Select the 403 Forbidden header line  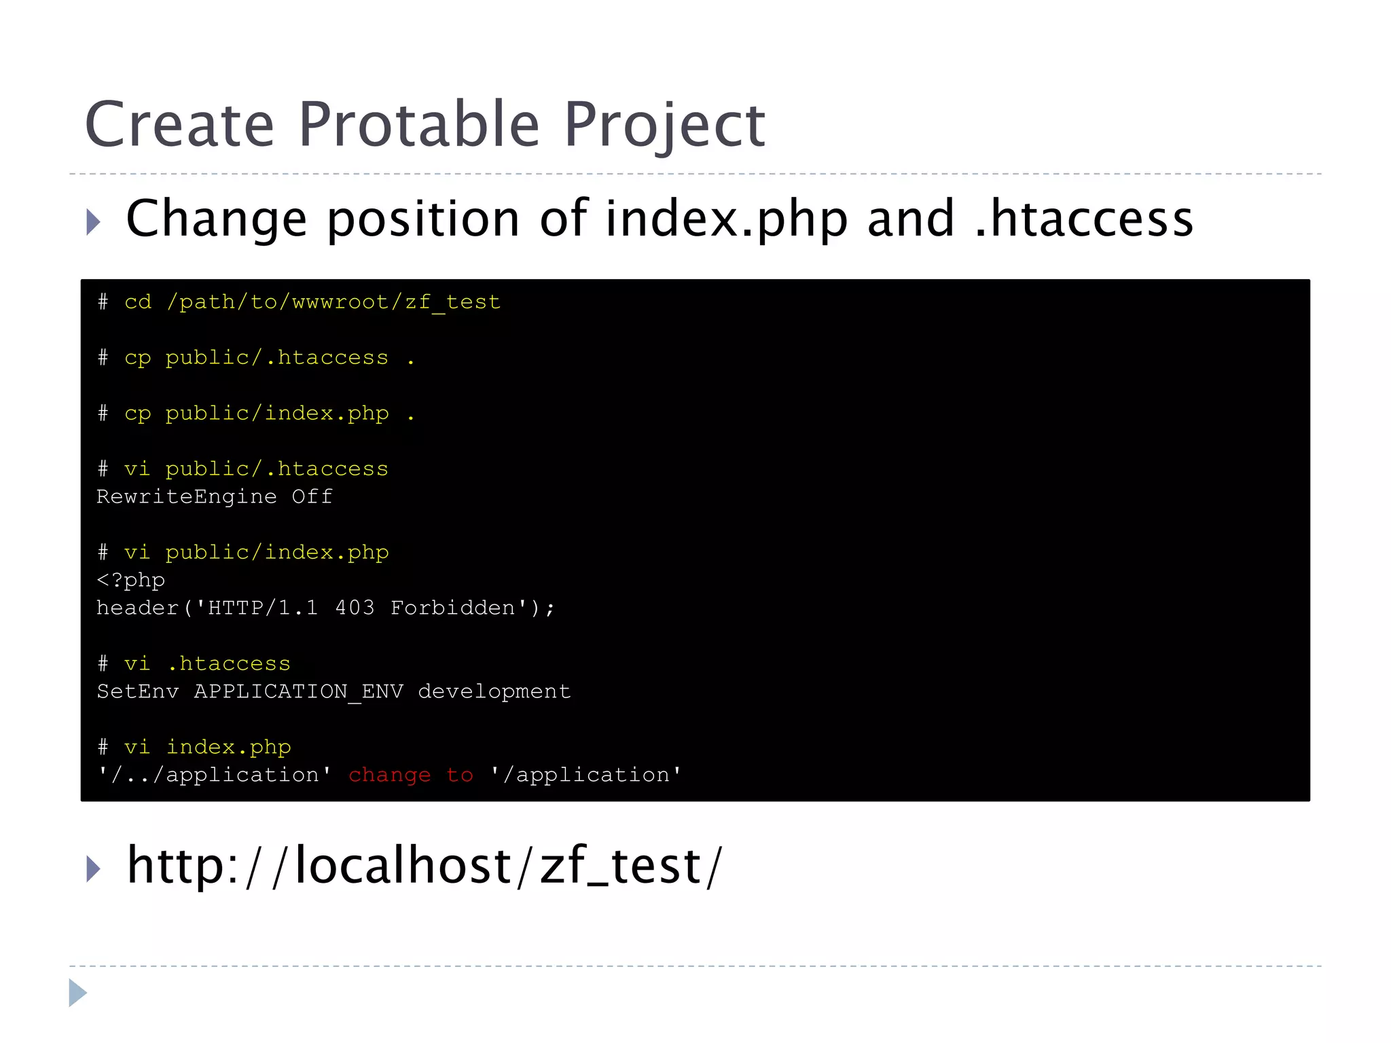(x=326, y=608)
